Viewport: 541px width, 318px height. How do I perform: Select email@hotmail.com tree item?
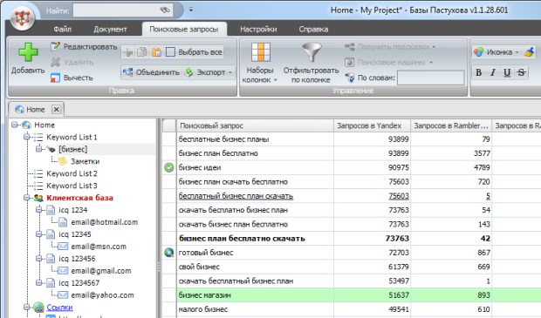[x=104, y=222]
